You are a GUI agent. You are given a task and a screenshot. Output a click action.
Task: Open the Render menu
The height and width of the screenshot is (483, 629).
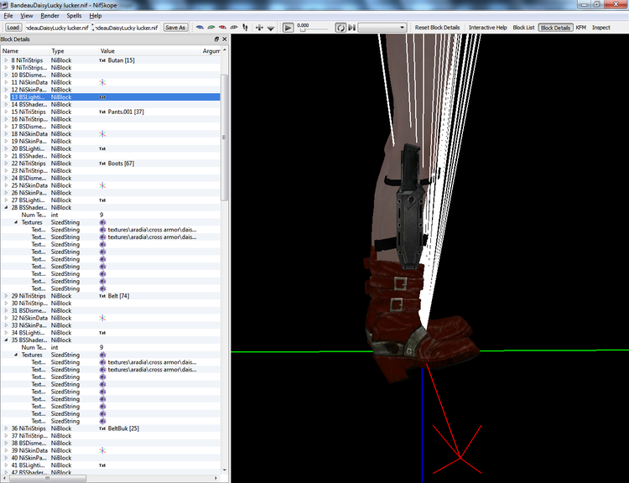pyautogui.click(x=49, y=16)
